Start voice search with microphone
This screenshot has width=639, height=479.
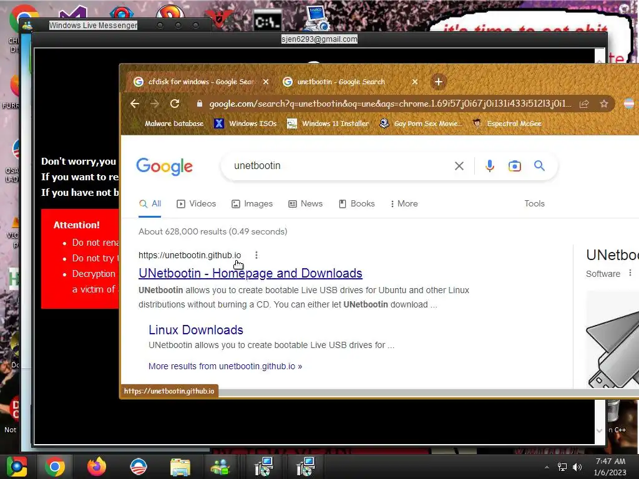[x=490, y=166]
